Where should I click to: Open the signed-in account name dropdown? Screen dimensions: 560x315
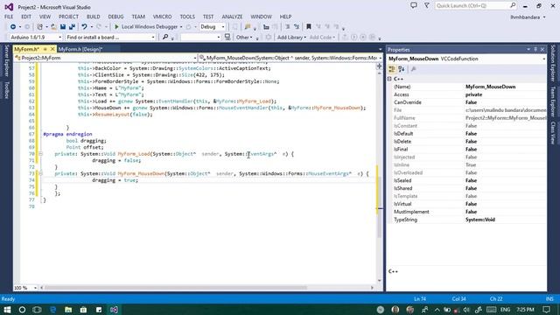point(528,17)
